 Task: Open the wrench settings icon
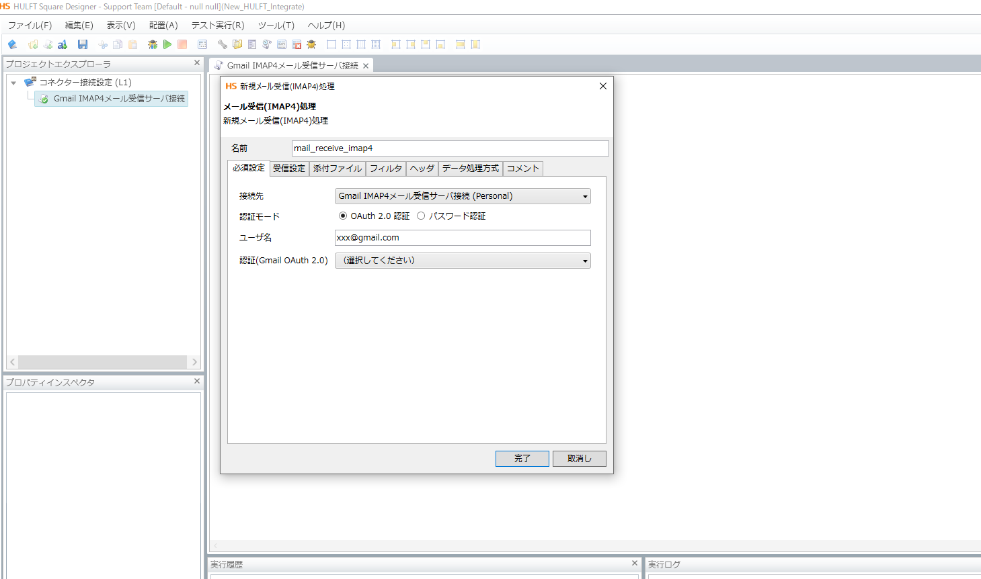[223, 44]
